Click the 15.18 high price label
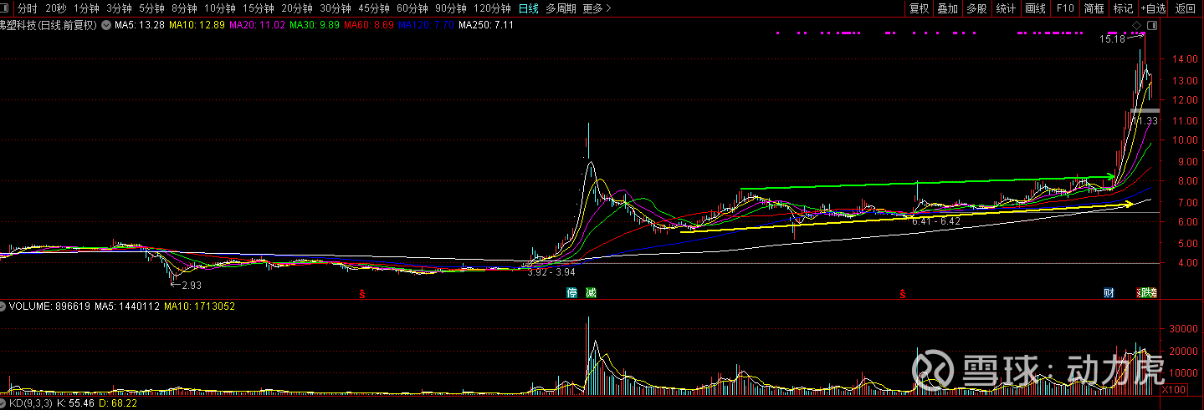 [1112, 38]
